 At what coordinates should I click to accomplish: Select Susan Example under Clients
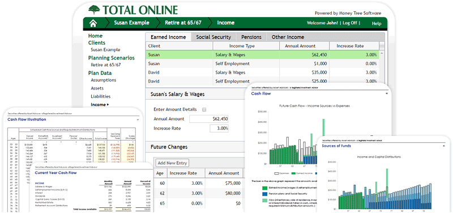pyautogui.click(x=105, y=50)
